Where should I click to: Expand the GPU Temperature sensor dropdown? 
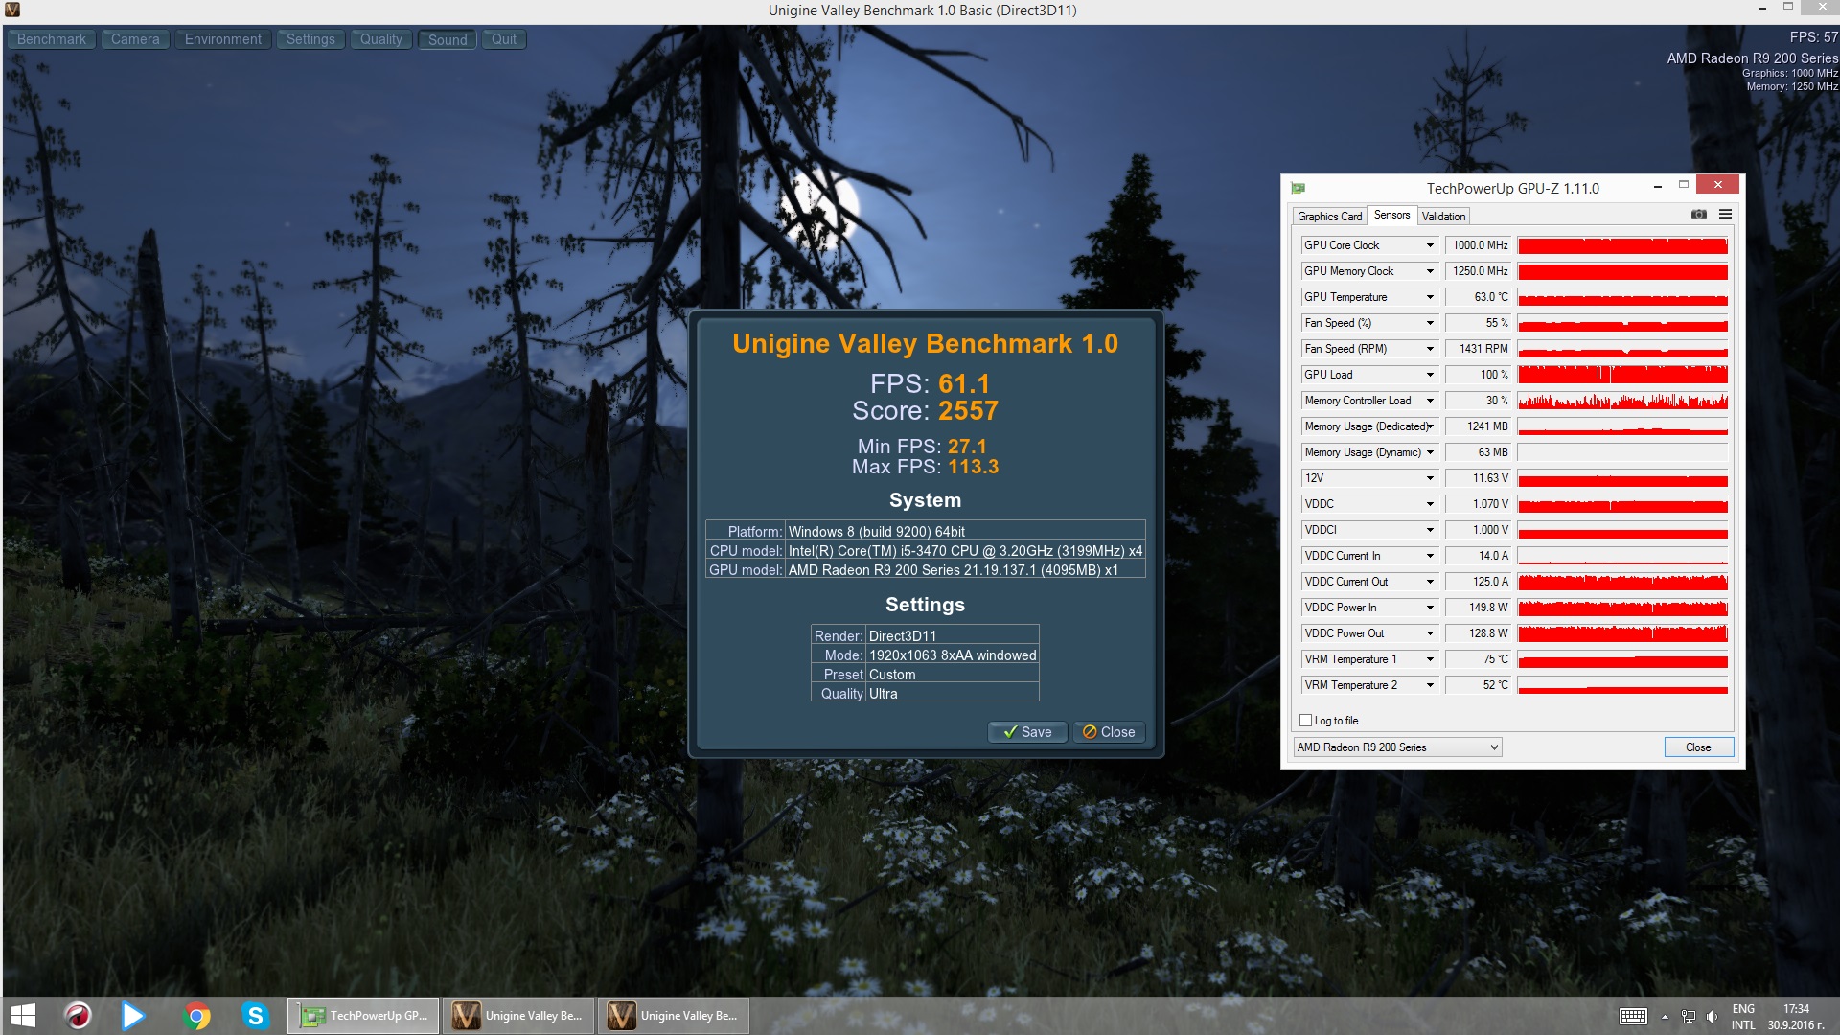coord(1430,297)
